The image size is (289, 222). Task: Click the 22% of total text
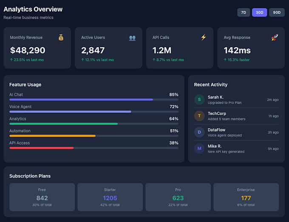[178, 205]
